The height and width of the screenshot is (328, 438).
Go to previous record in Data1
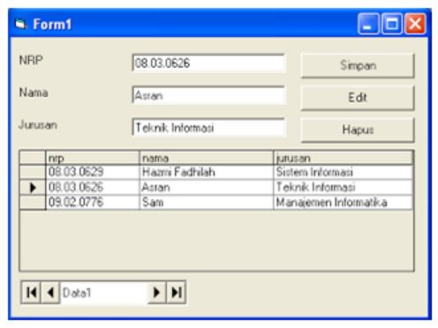click(x=50, y=293)
